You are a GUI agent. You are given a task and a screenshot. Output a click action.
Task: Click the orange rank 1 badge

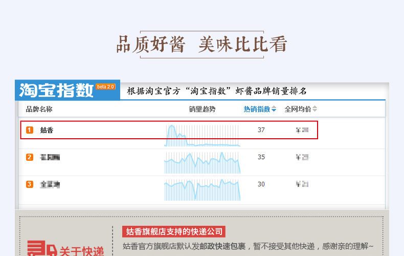30,130
